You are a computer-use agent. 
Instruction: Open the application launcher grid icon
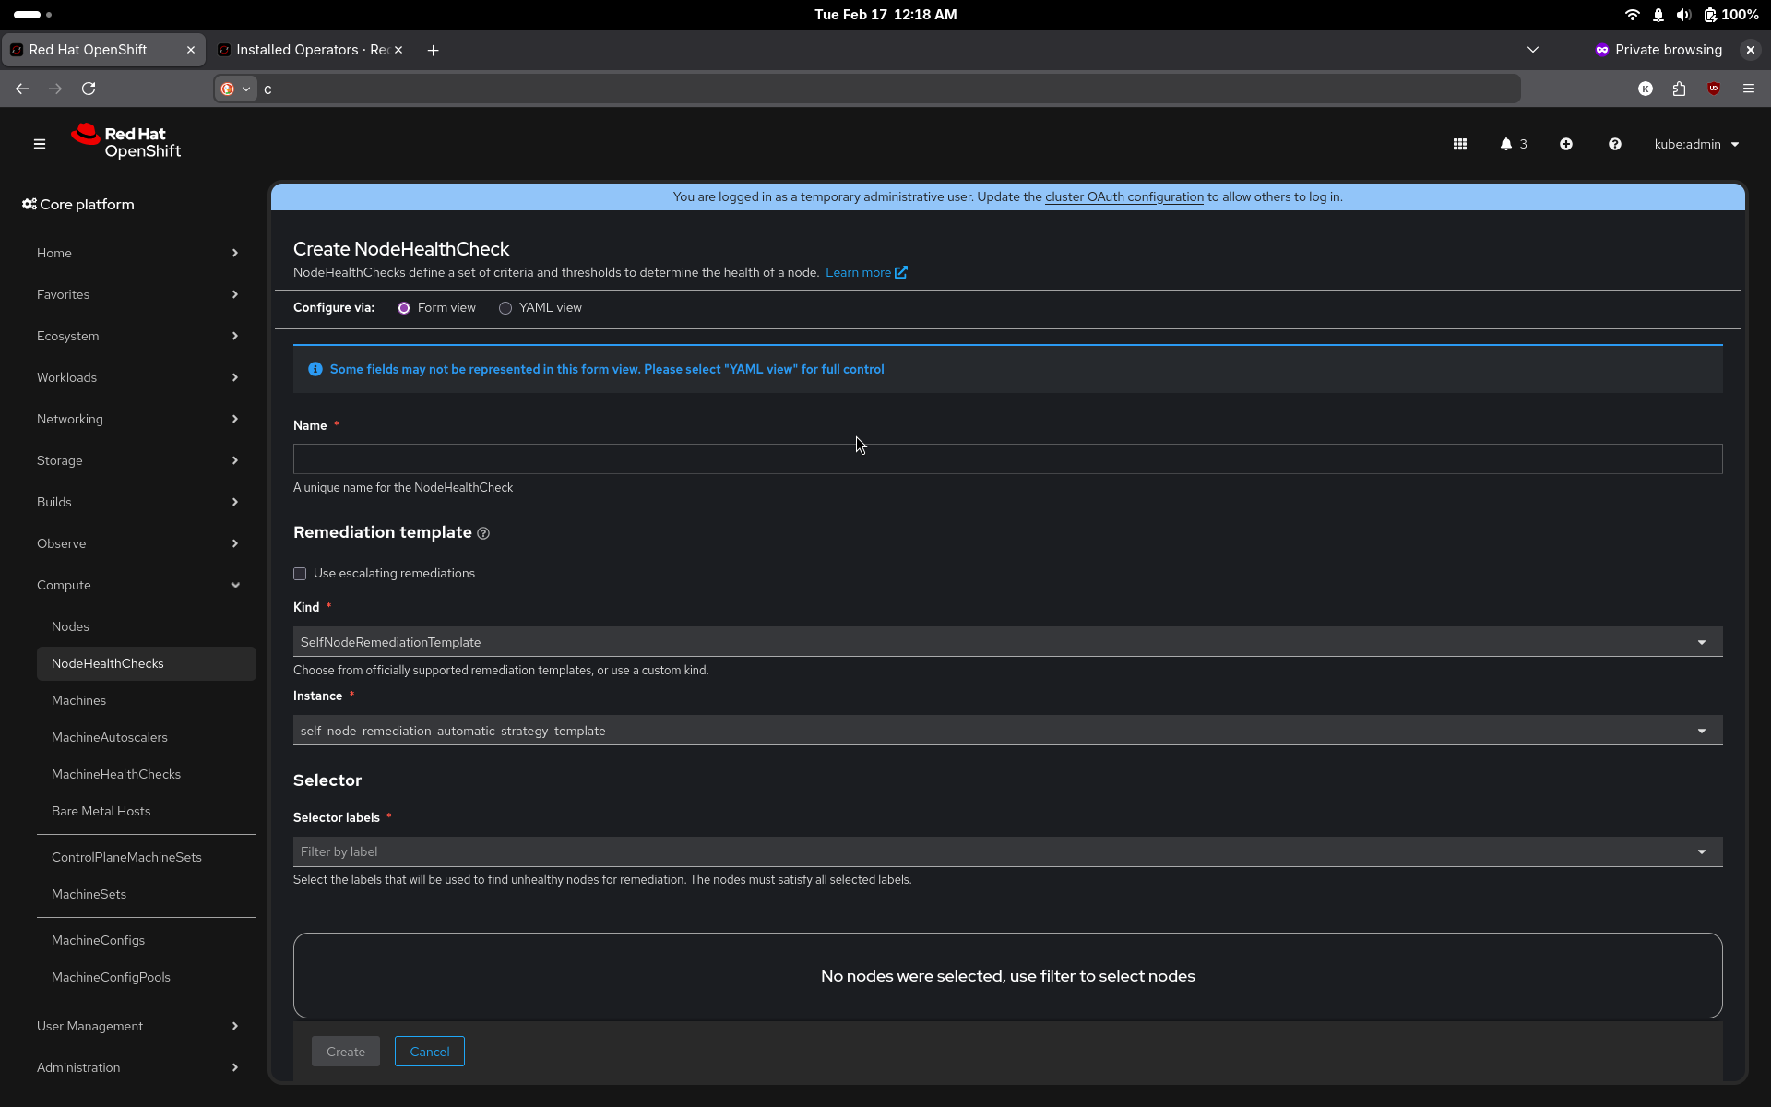[x=1459, y=144]
